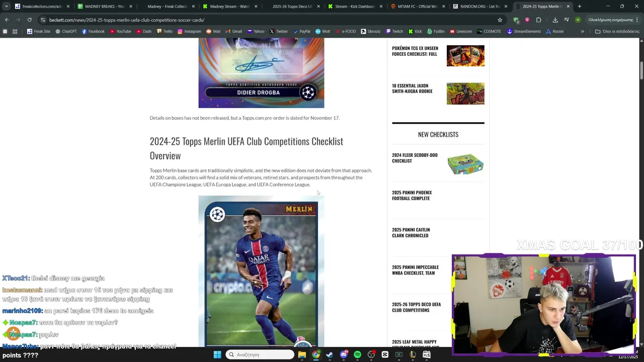Open the Twitch bookmark

click(394, 31)
